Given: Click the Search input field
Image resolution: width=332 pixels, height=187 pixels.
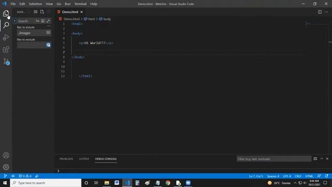Looking at the screenshot, I should click(x=26, y=21).
